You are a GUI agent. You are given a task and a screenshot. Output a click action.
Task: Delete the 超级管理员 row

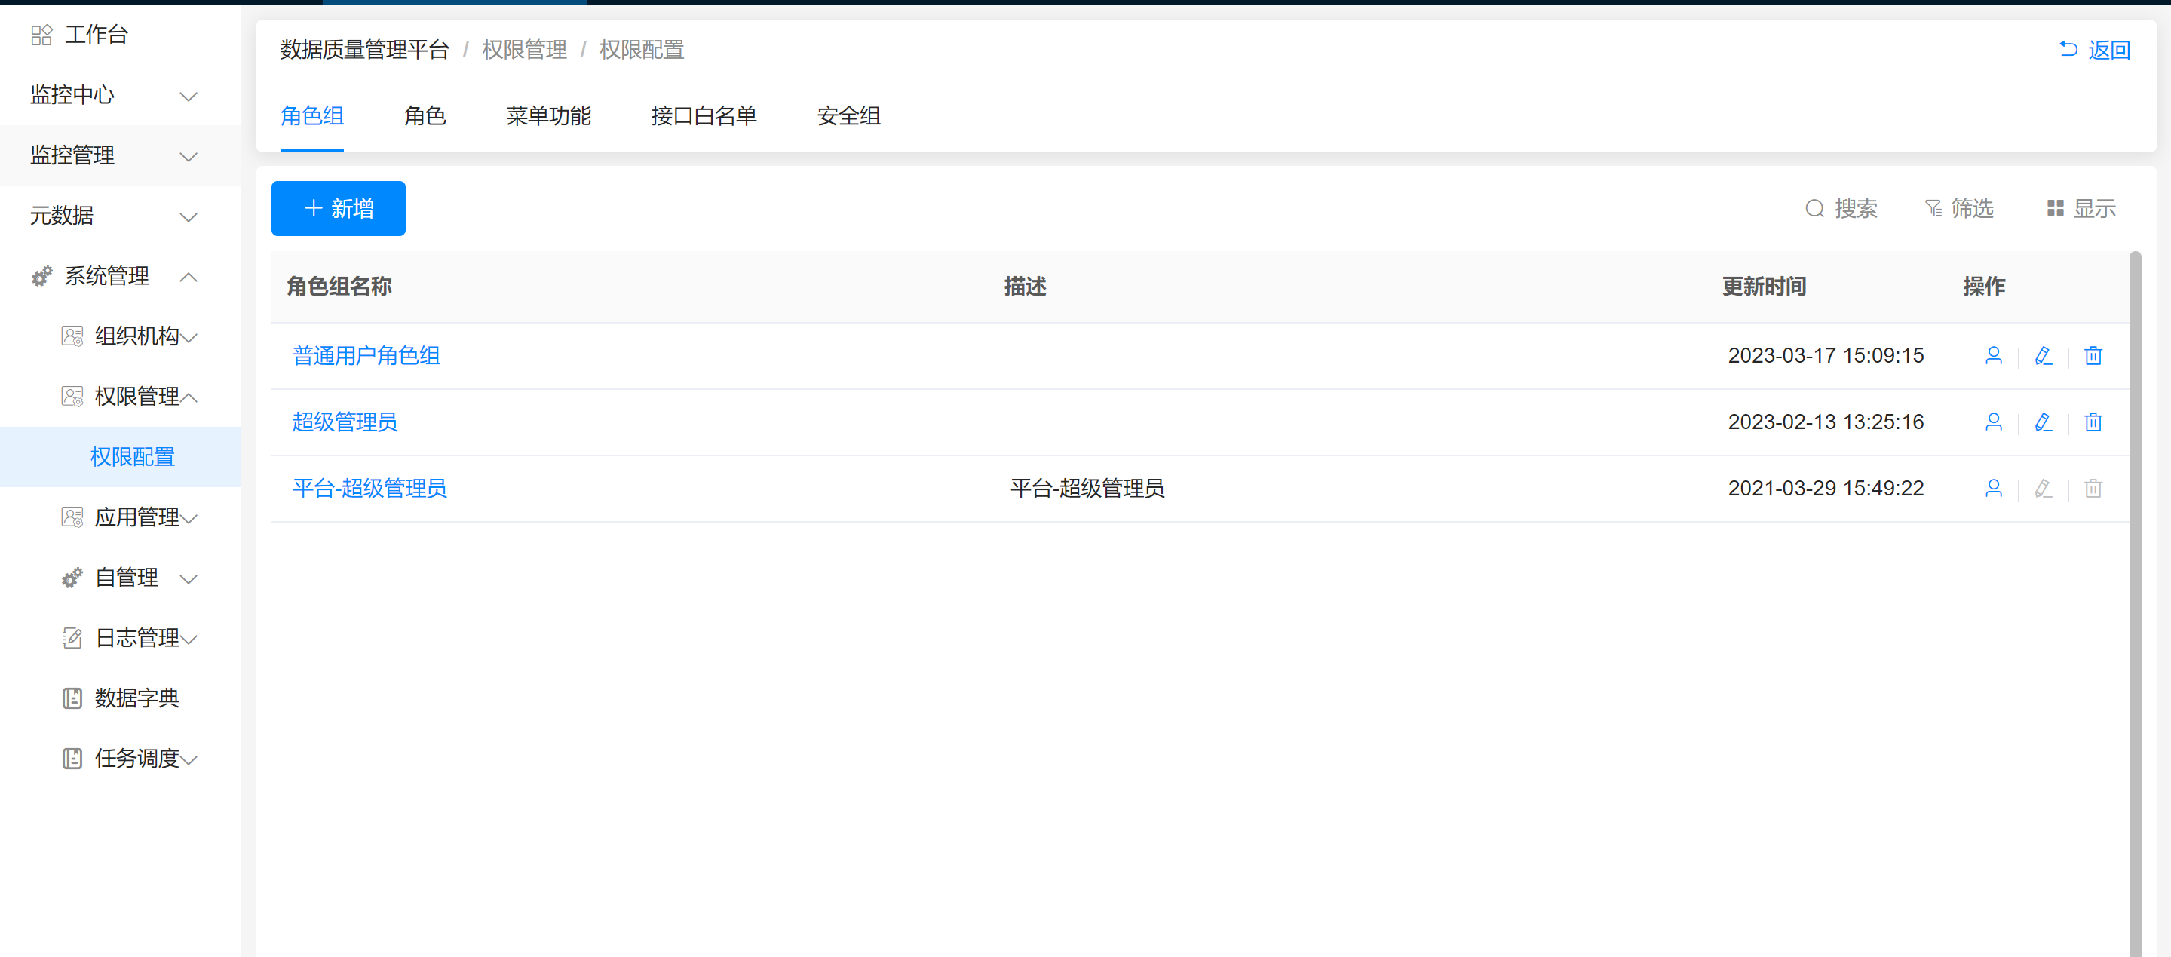point(2093,422)
